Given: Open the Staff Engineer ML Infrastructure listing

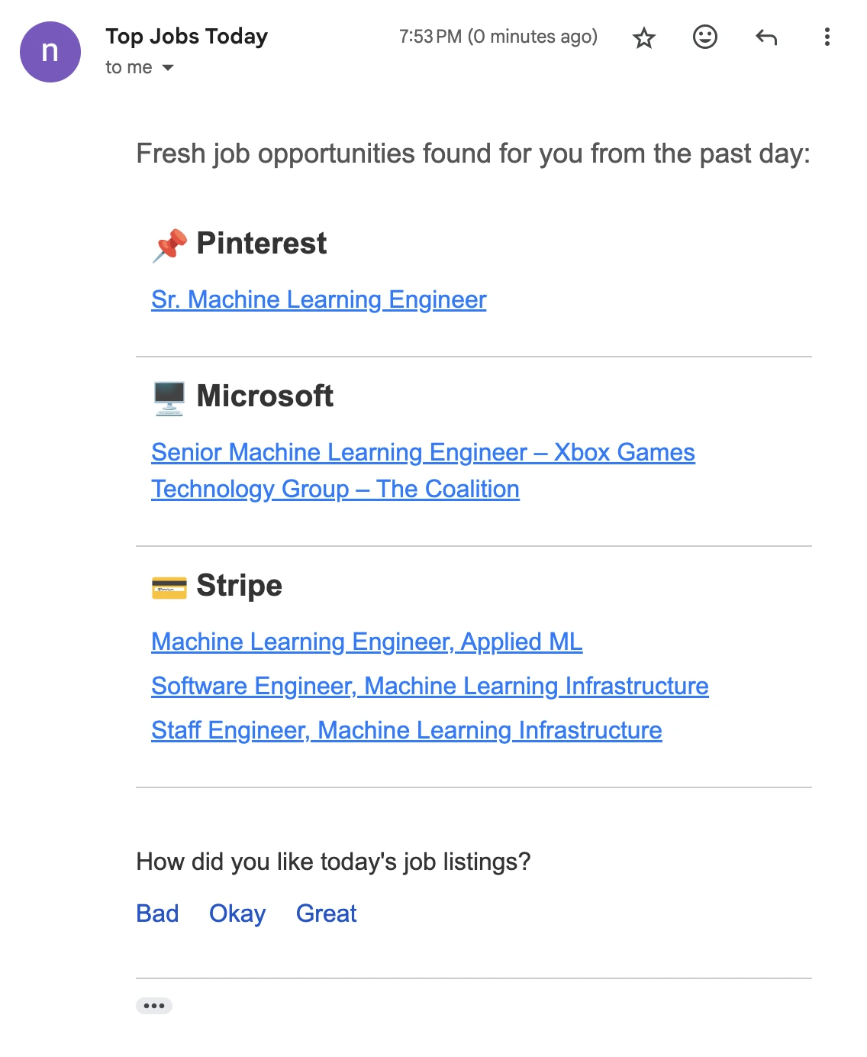Looking at the screenshot, I should (x=407, y=730).
